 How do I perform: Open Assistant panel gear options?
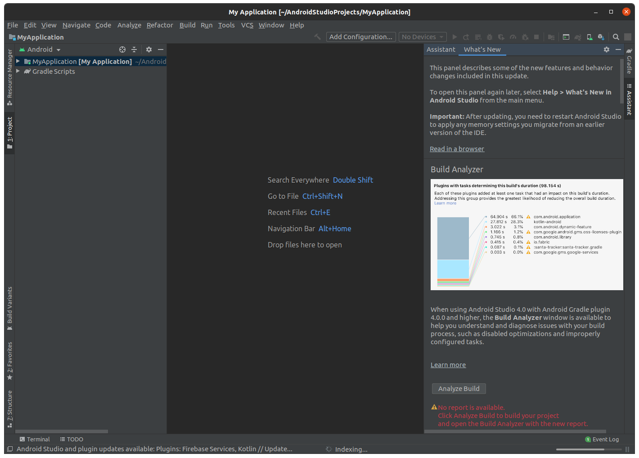[x=607, y=49]
